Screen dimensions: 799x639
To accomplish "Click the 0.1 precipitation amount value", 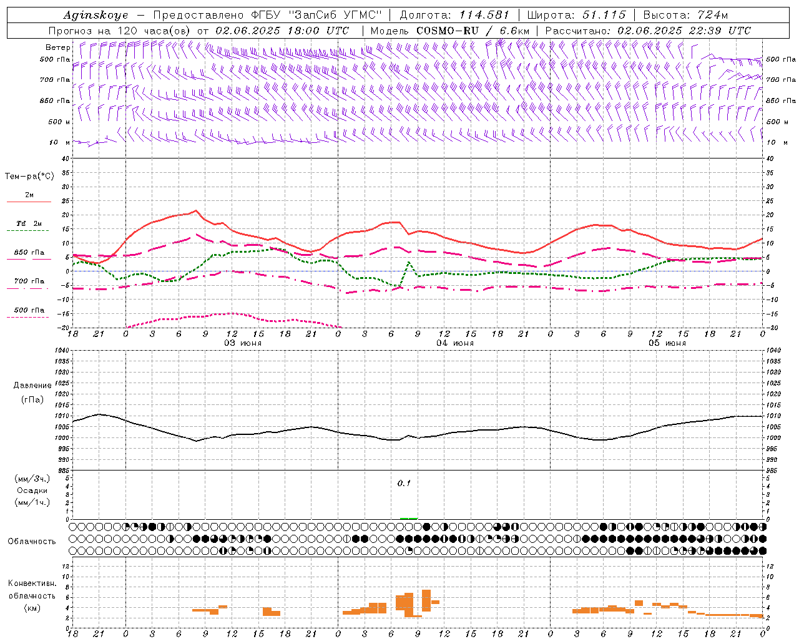I will (x=404, y=483).
